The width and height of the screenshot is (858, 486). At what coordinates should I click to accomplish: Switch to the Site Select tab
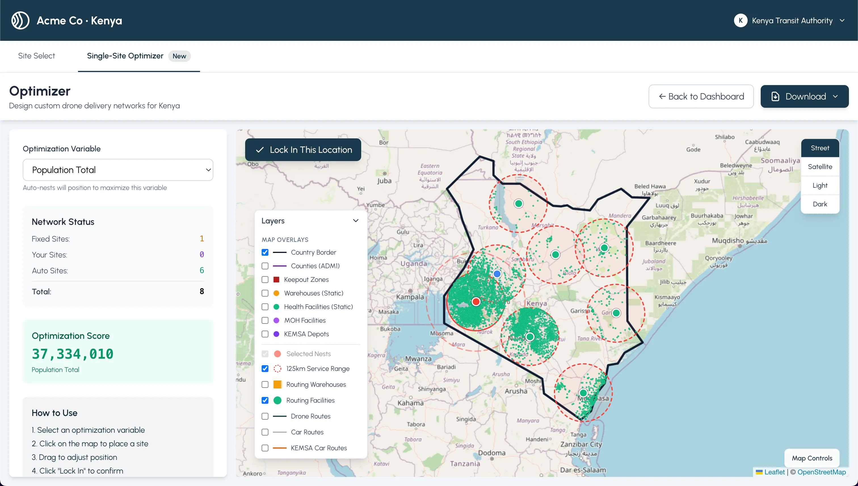click(36, 56)
